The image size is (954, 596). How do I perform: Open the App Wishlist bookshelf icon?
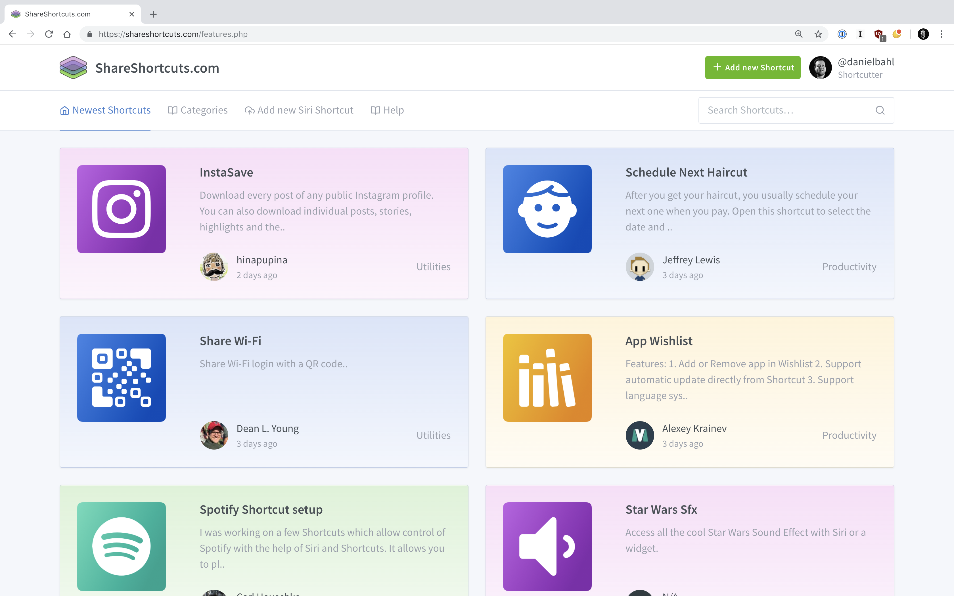click(x=547, y=378)
